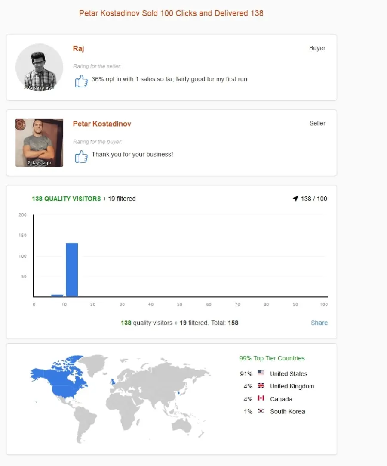This screenshot has width=387, height=466.
Task: Click the tall blue bar in the chart
Action: click(72, 270)
